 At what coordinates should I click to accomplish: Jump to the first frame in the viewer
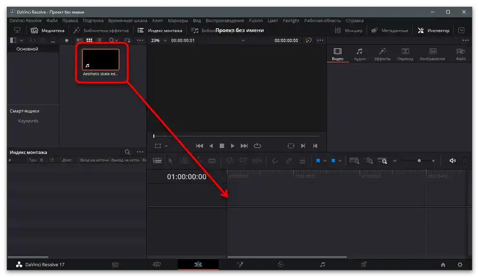[199, 146]
